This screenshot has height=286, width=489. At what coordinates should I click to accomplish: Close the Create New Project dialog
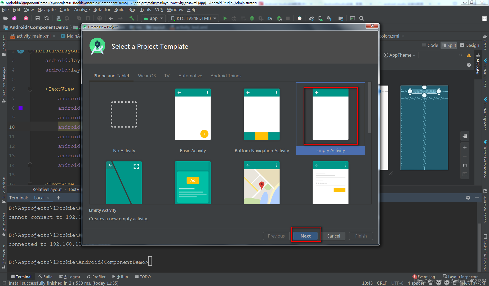tap(372, 26)
